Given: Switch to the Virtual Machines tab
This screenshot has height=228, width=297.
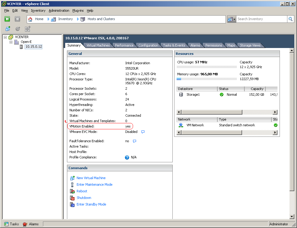Looking at the screenshot, I should 98,45.
